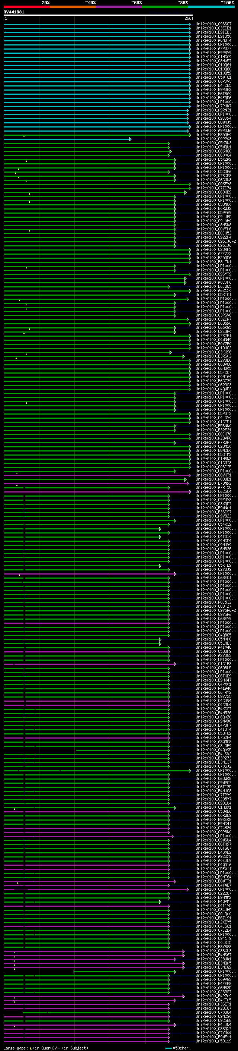Click the purple ~60% identity legend segment
Image resolution: width=238 pixels, height=1051 pixels.
[119, 7]
